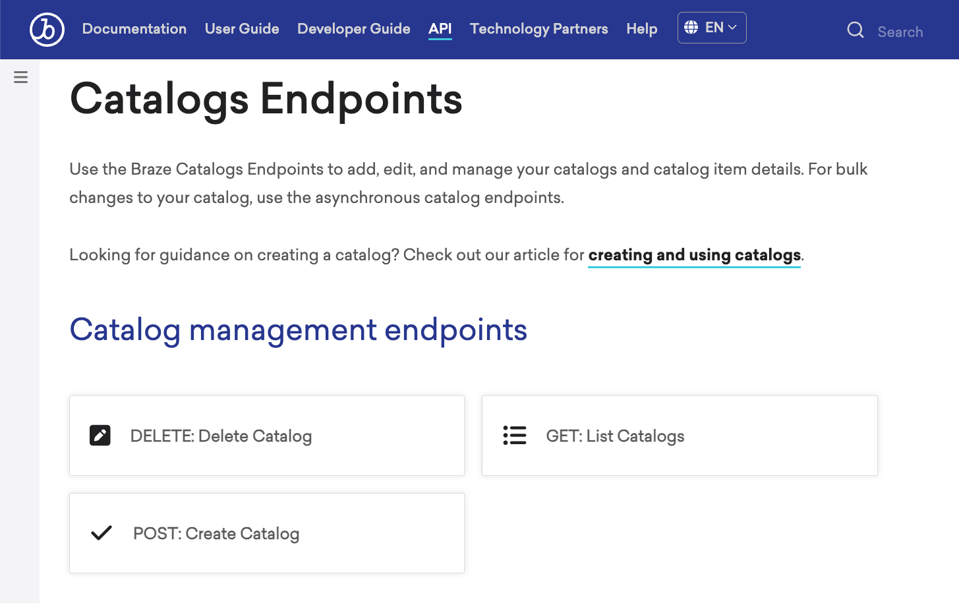Open the User Guide nav item

242,29
